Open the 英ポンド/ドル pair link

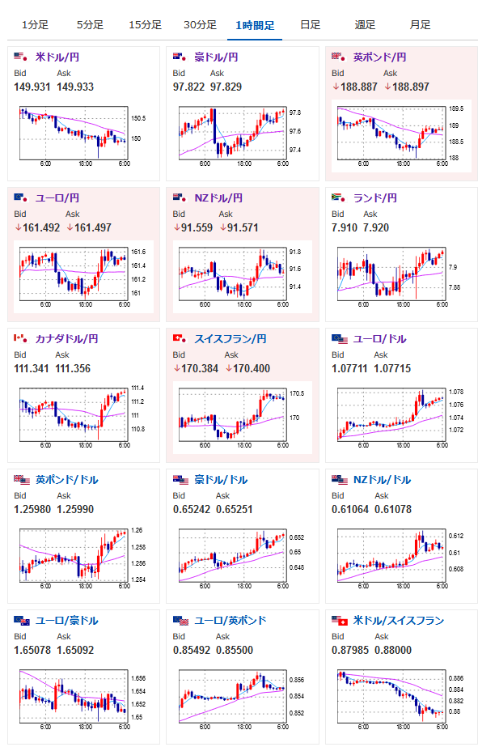[66, 479]
